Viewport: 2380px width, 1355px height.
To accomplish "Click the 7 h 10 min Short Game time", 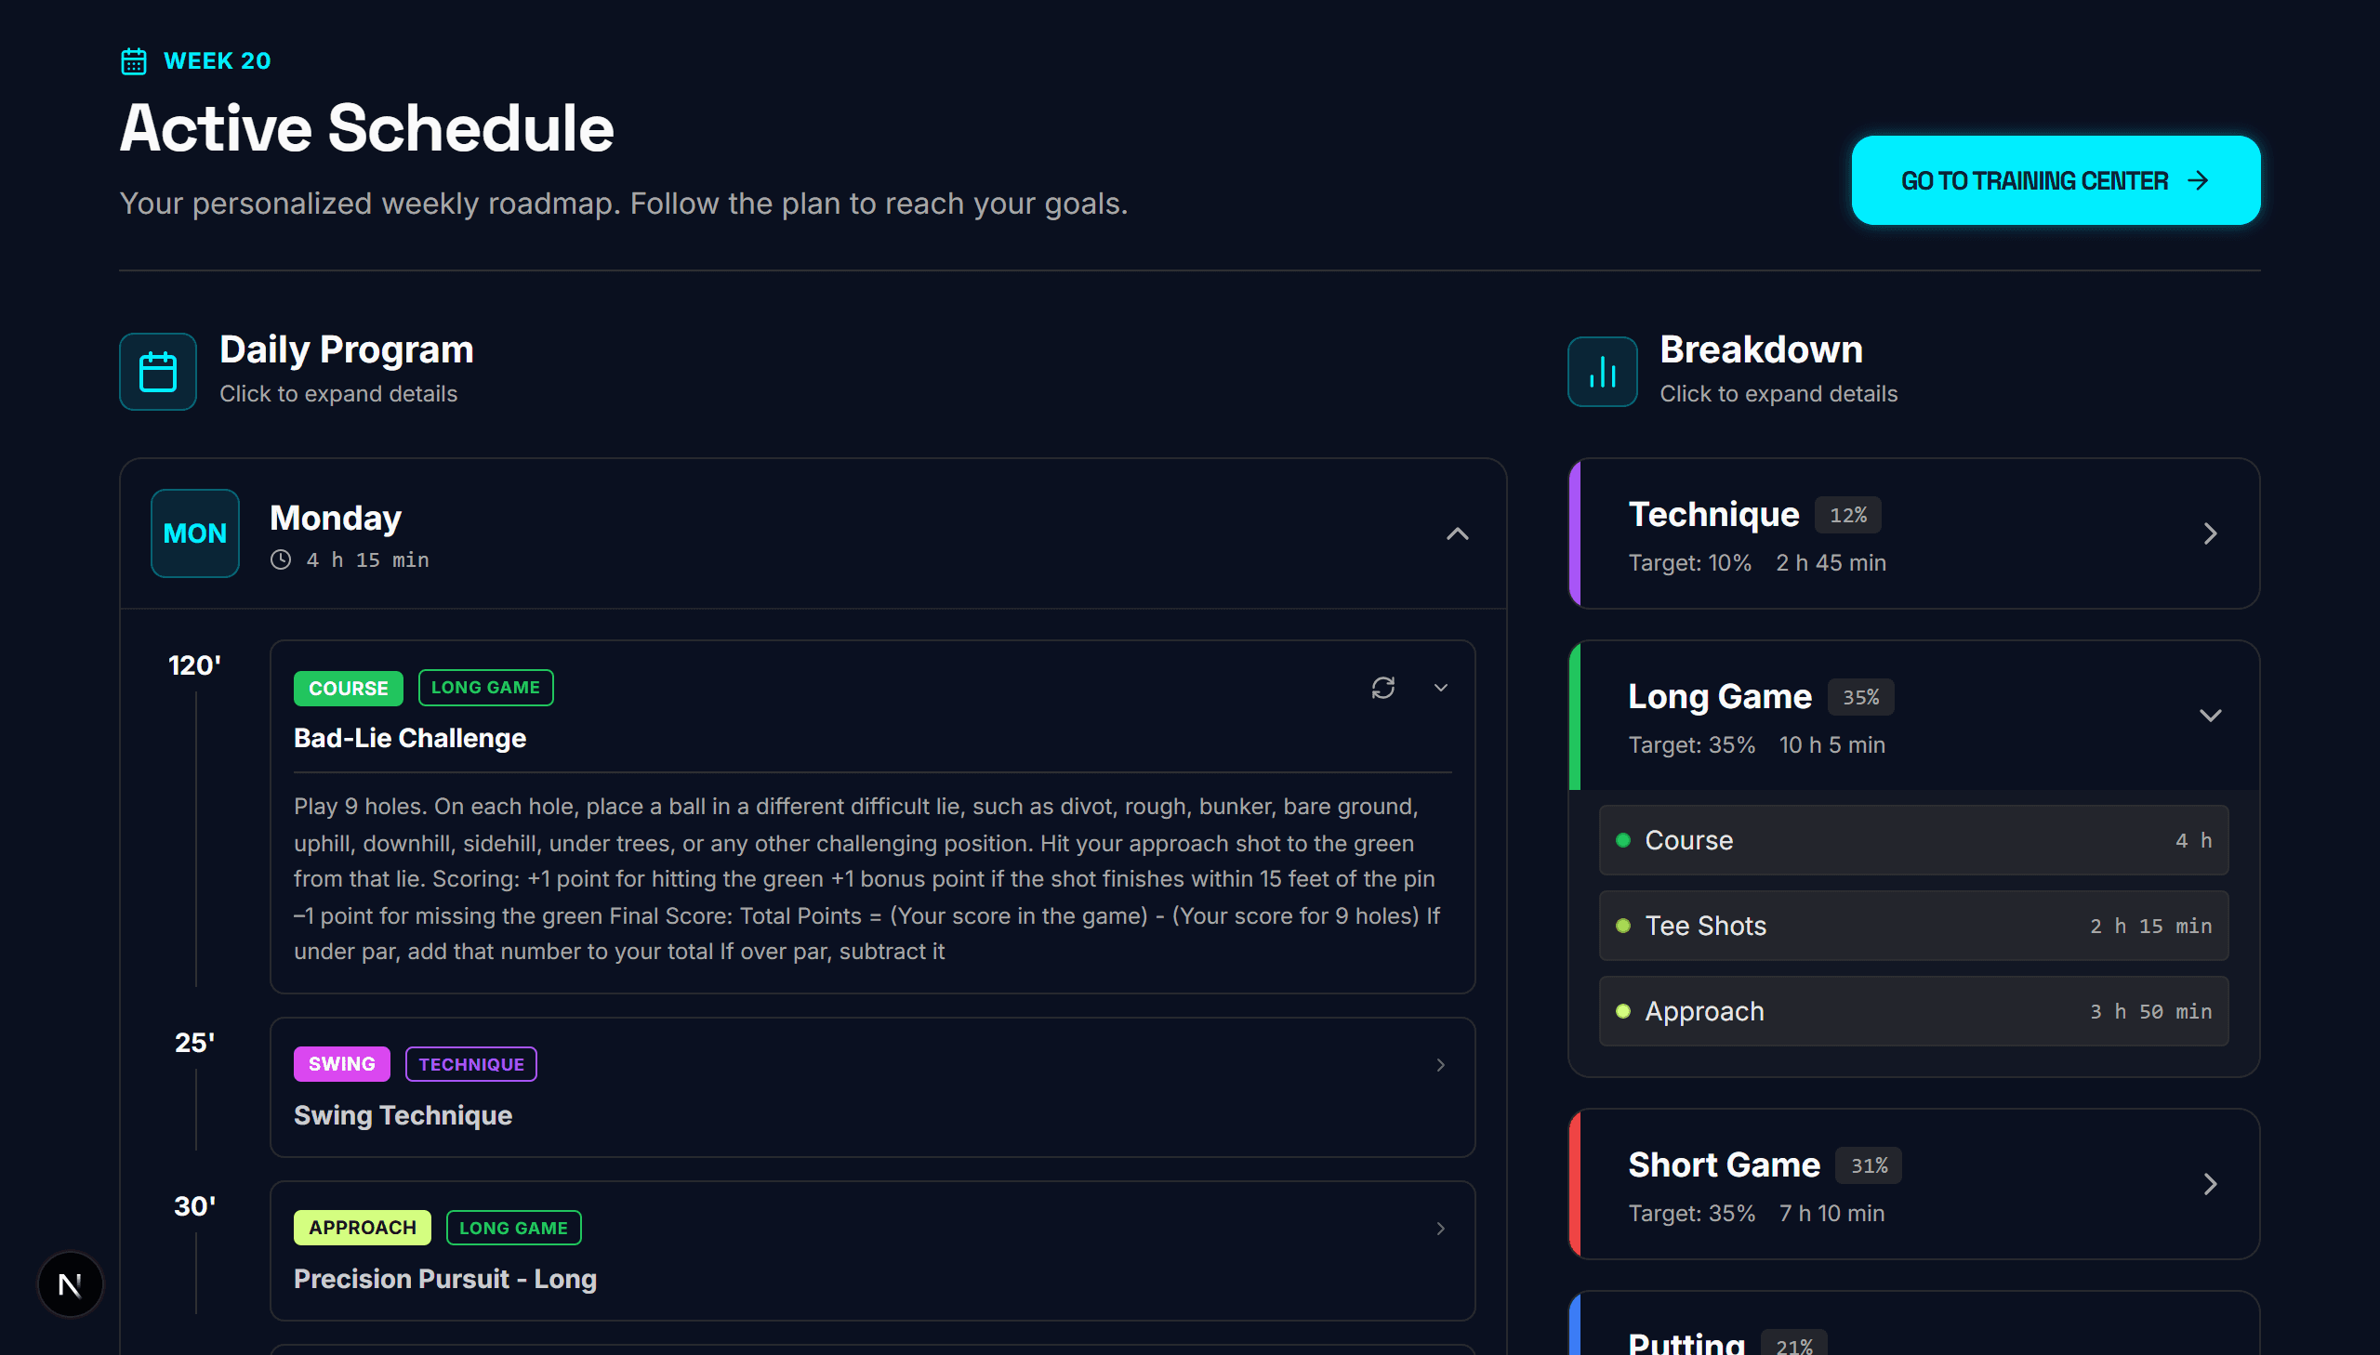I will (x=1831, y=1213).
